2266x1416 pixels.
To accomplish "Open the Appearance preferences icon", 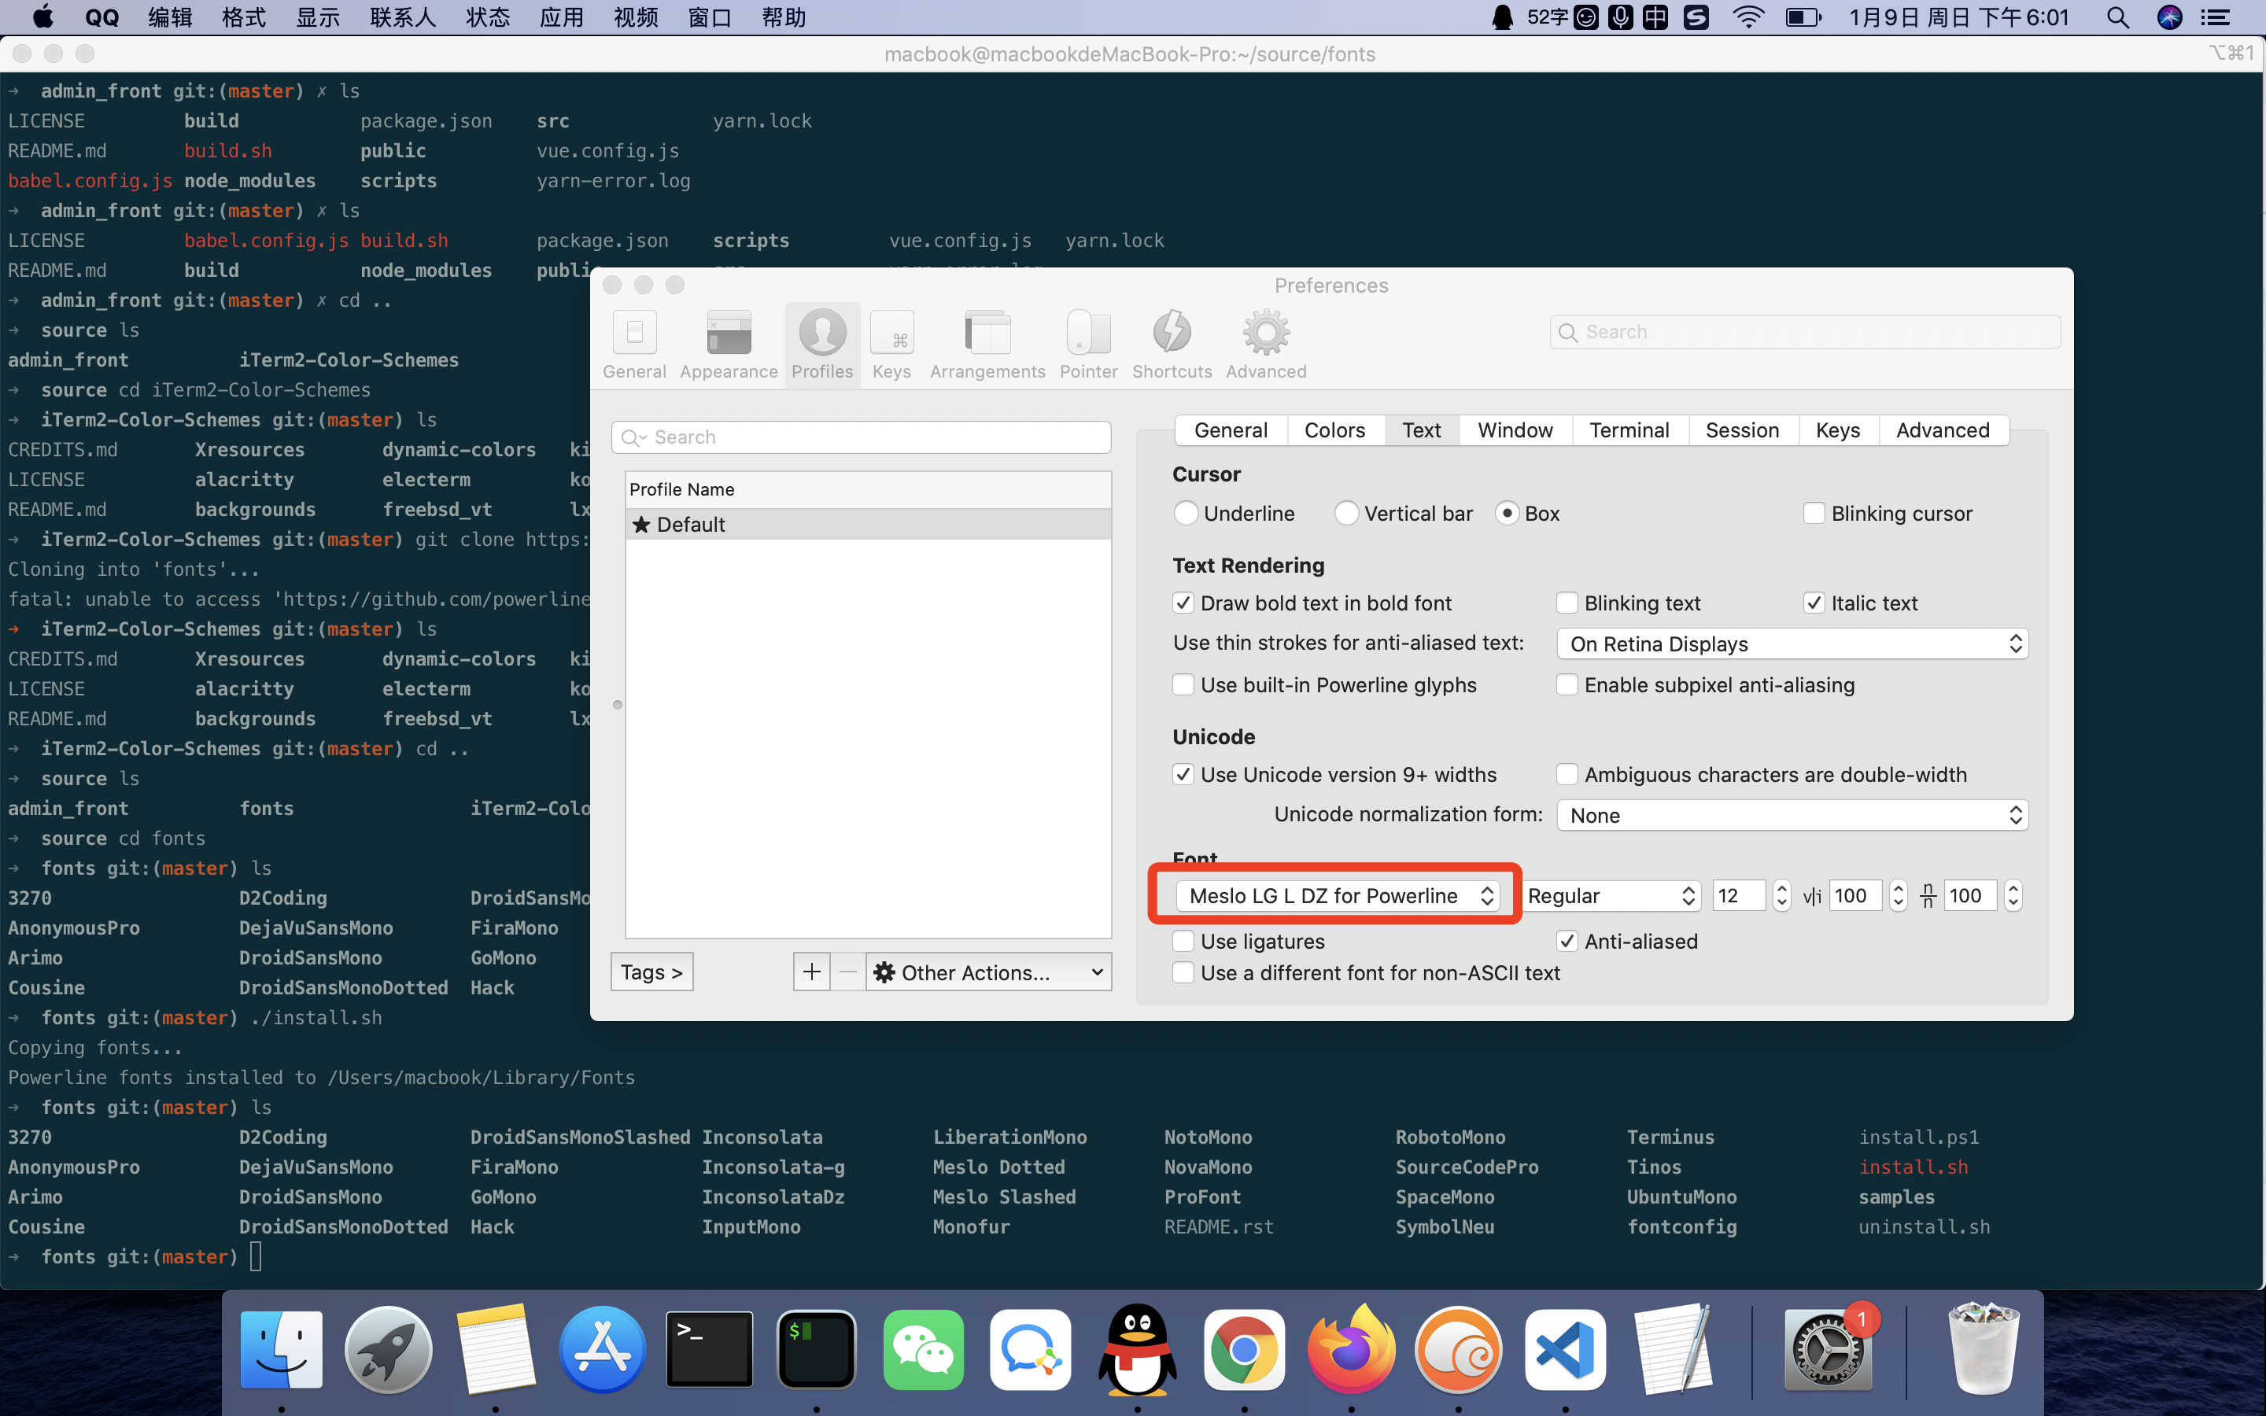I will (729, 334).
